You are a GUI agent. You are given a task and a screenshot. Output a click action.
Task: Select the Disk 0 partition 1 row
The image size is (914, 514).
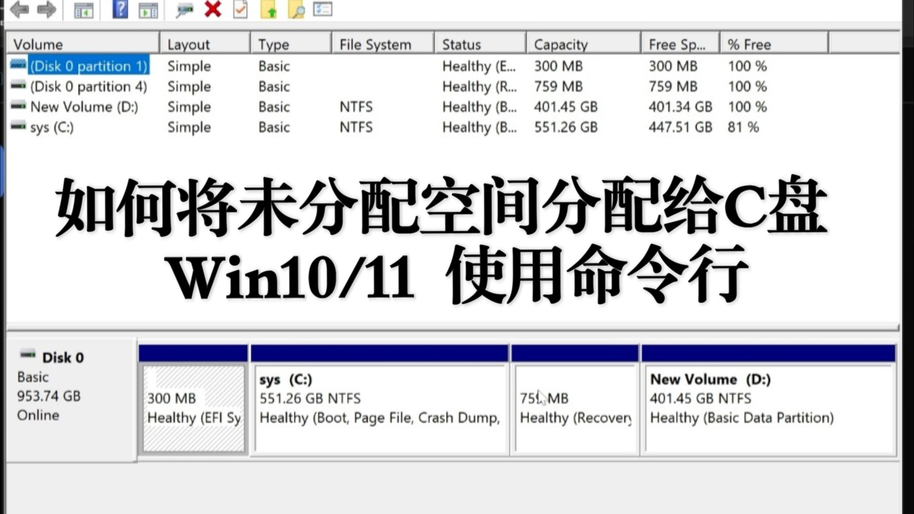click(89, 66)
